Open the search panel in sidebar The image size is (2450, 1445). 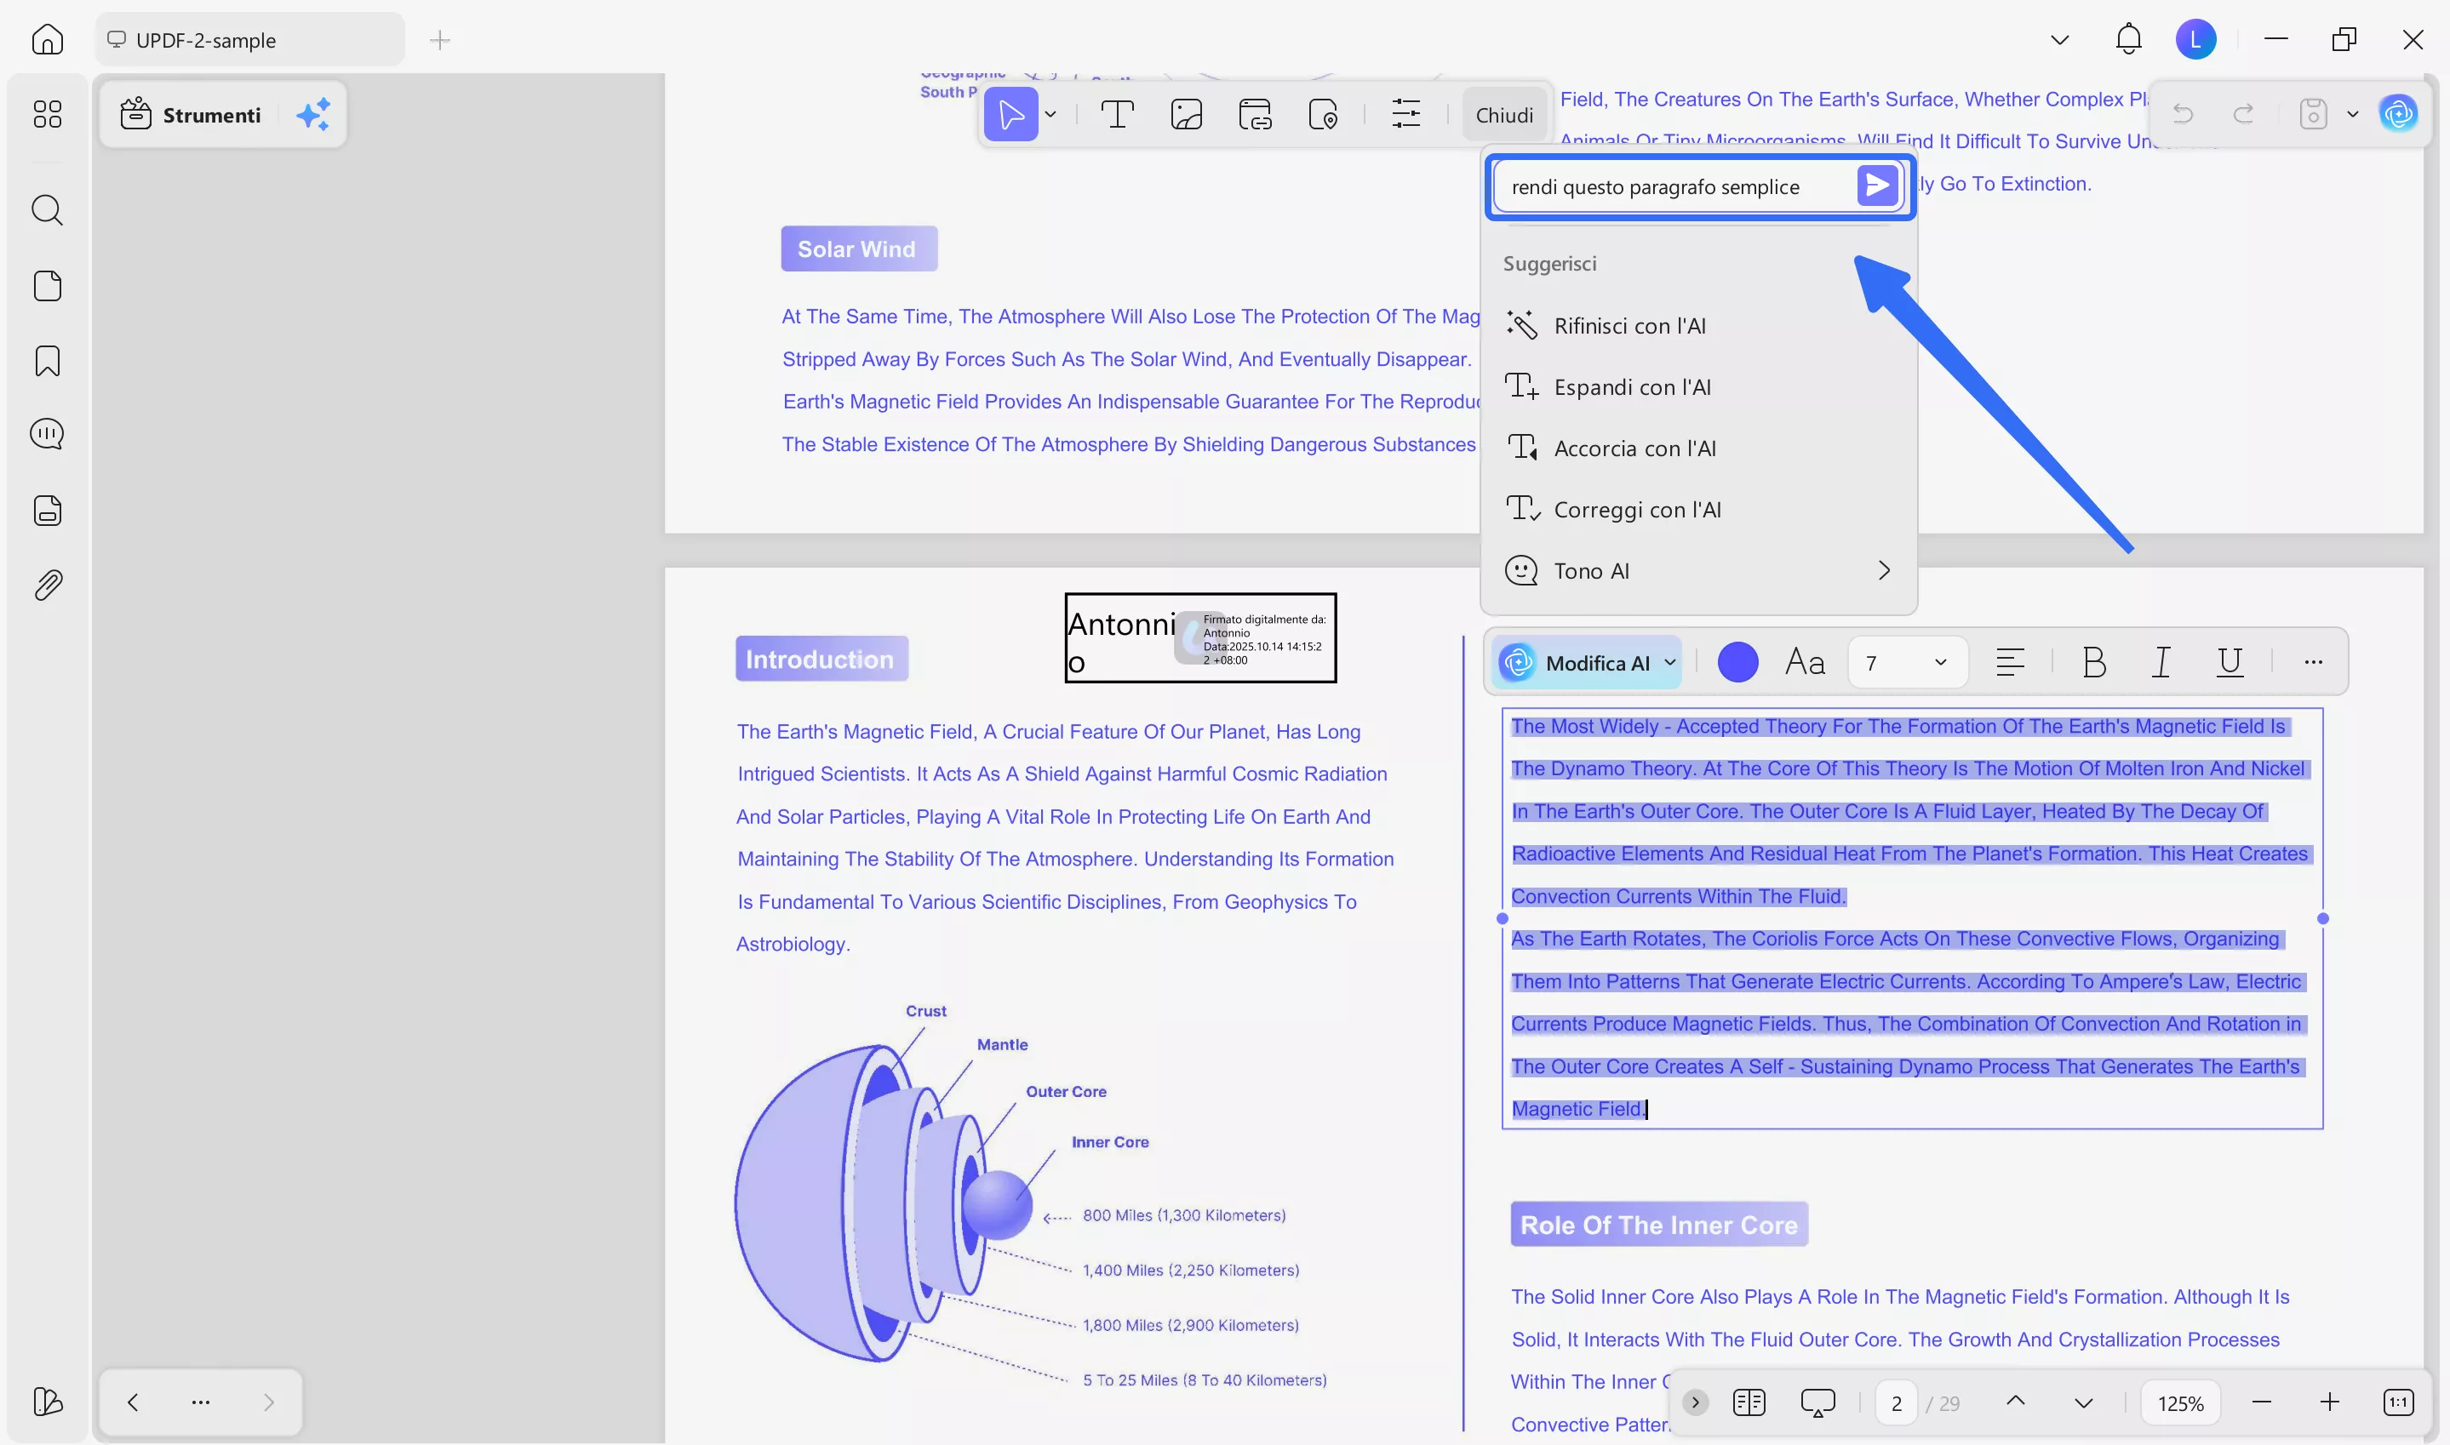tap(47, 209)
